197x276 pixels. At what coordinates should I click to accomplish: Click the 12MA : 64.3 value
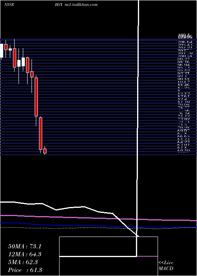pyautogui.click(x=24, y=254)
